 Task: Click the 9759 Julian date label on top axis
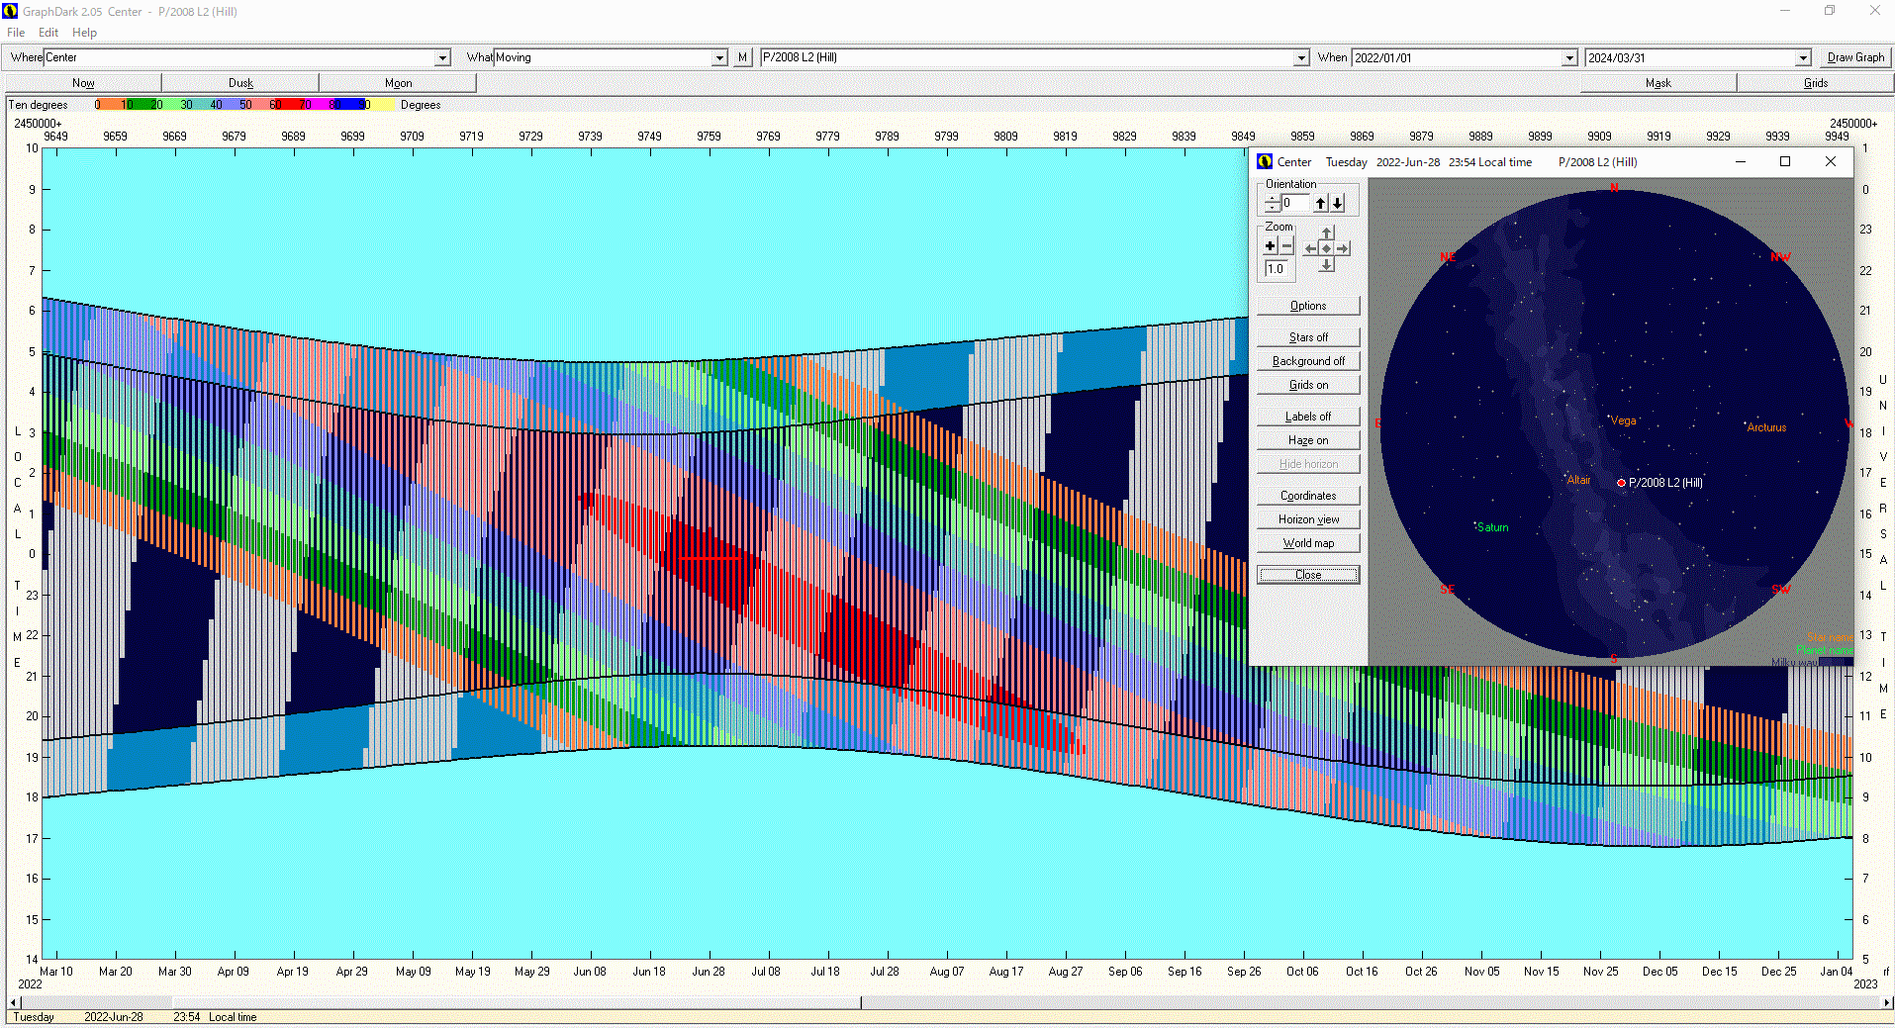[709, 137]
